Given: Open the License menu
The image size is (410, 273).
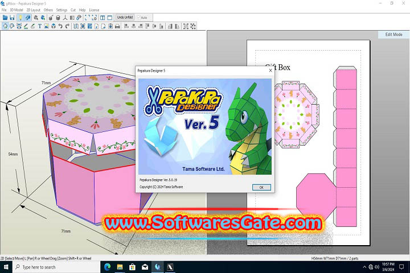Looking at the screenshot, I should point(94,10).
